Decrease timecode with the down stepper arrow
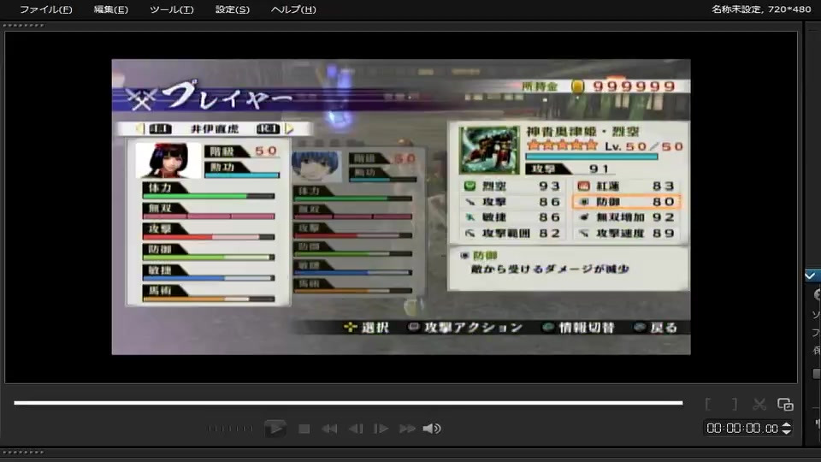Screen dimensions: 821x462 tap(787, 431)
